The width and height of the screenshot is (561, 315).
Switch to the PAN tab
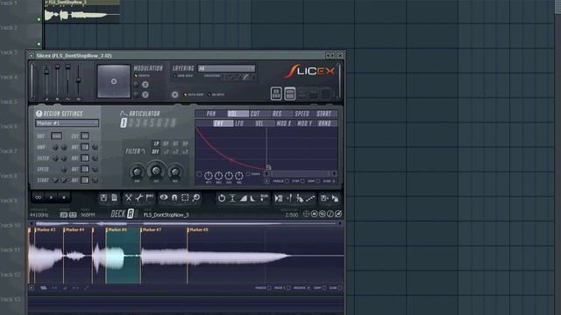pyautogui.click(x=211, y=114)
